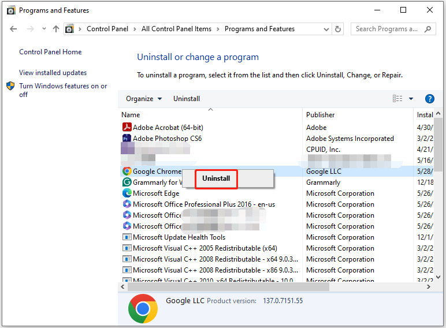Click the vertical scrollbar down arrow

click(x=438, y=277)
